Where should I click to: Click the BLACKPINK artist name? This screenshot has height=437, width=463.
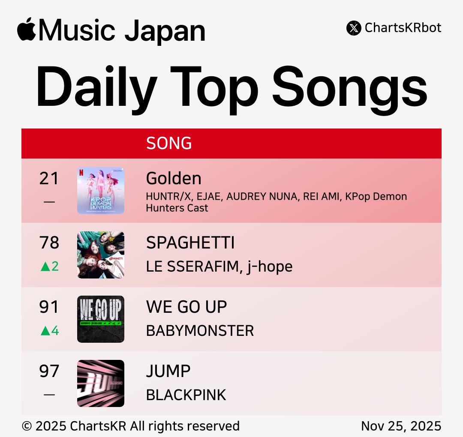(186, 395)
